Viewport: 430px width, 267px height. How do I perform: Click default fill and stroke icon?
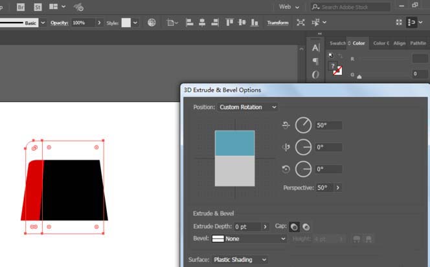coord(331,56)
